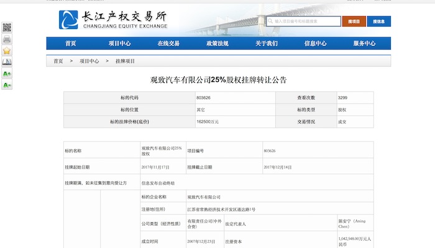435x248 pixels.
Task: Focus the project search input field
Action: (x=303, y=21)
